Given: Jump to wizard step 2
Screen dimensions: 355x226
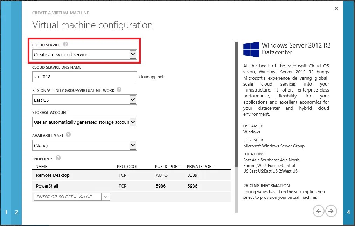Looking at the screenshot, I should point(16,212).
